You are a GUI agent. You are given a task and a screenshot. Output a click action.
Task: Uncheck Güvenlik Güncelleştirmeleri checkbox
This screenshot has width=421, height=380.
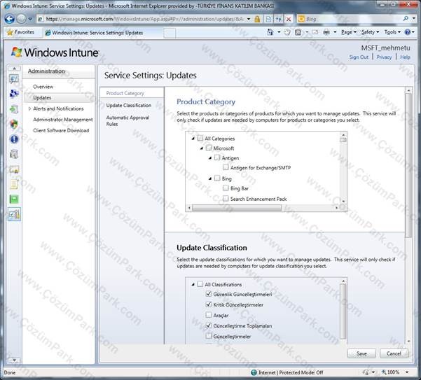click(209, 294)
